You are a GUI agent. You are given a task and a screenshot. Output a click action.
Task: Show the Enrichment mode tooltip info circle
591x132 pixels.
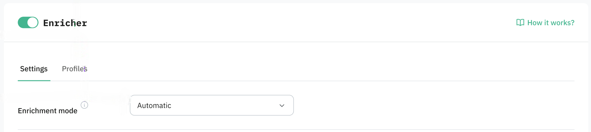(x=84, y=105)
